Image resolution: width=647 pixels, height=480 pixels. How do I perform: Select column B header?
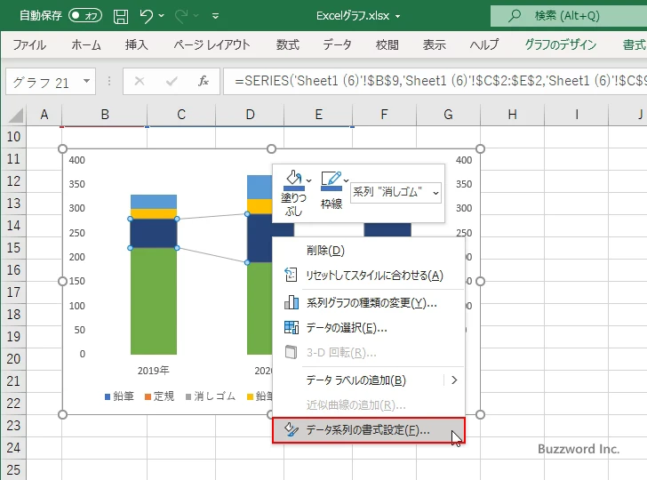click(x=105, y=115)
